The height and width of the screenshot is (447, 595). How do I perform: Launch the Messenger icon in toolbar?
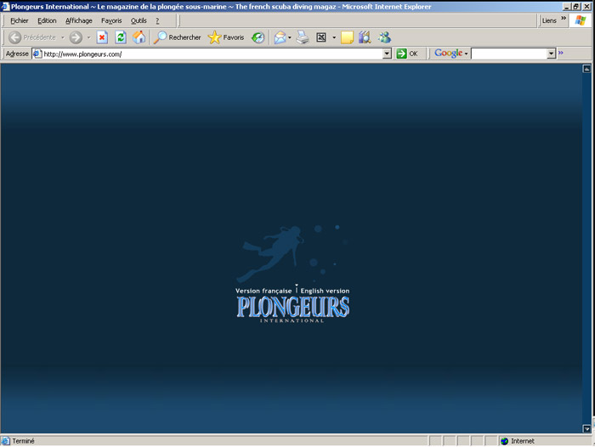pos(385,37)
